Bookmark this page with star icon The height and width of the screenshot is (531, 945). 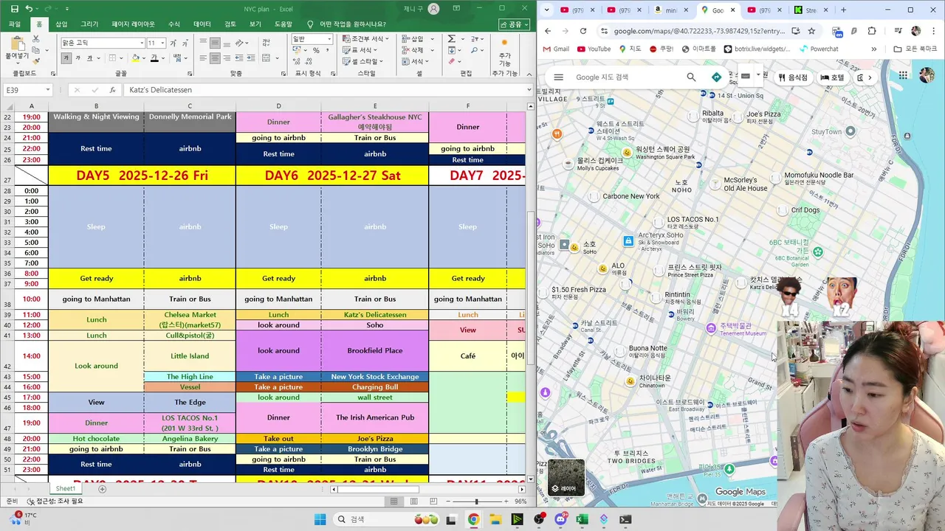tap(811, 31)
